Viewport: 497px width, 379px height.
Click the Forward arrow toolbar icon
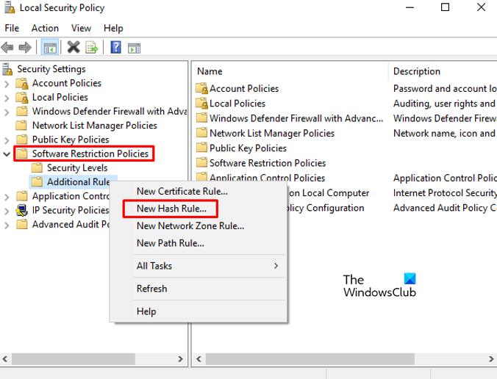pyautogui.click(x=25, y=48)
